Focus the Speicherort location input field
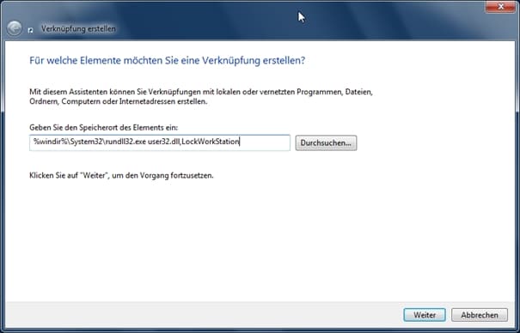 [x=160, y=142]
